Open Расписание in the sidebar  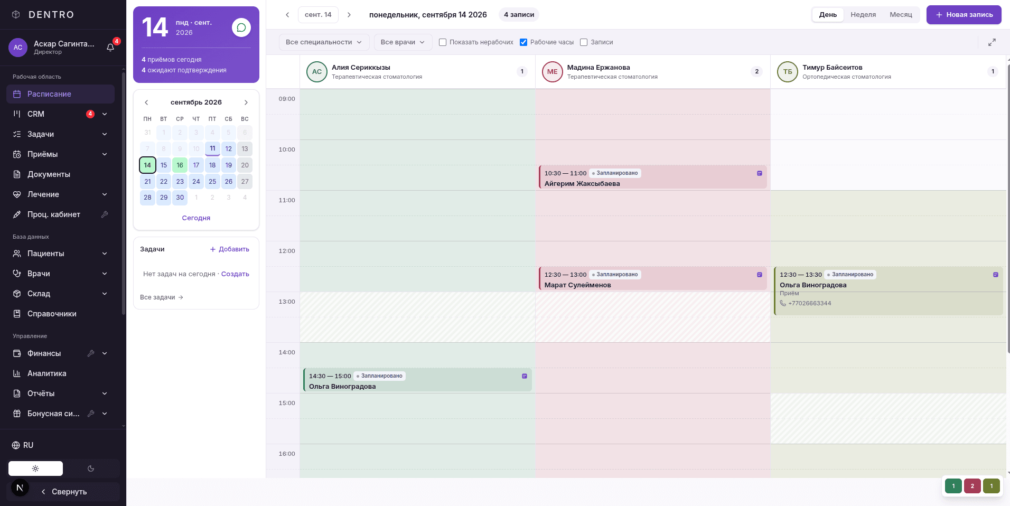click(x=61, y=94)
